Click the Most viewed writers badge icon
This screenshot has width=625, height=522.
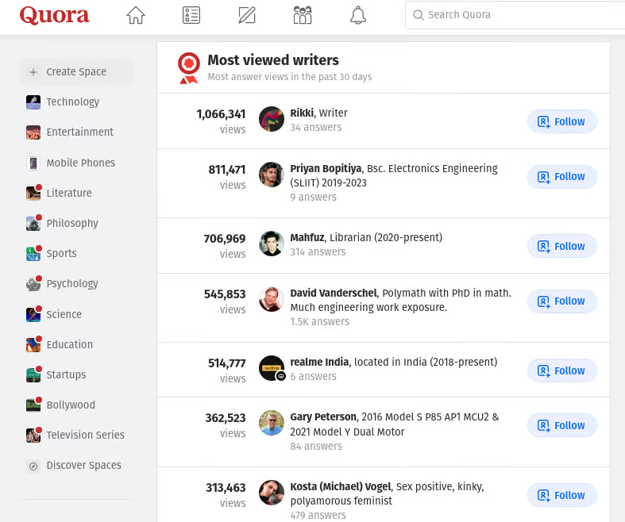click(188, 67)
